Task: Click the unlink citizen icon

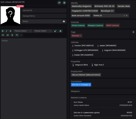Action: tap(59, 3)
